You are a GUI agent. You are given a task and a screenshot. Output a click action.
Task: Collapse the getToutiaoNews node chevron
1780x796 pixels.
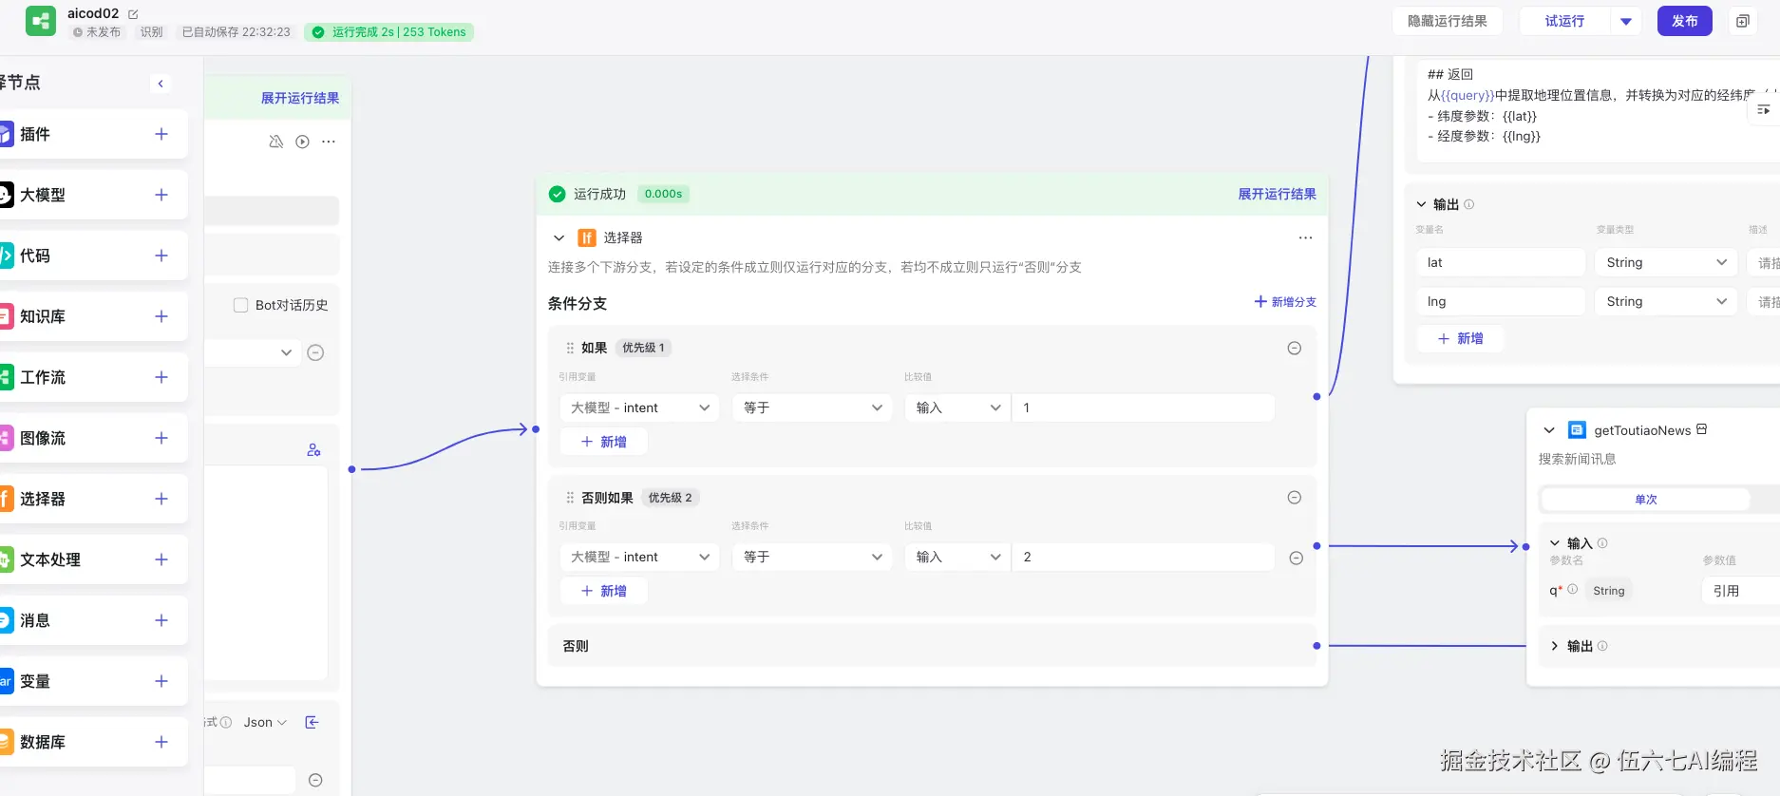click(1549, 430)
